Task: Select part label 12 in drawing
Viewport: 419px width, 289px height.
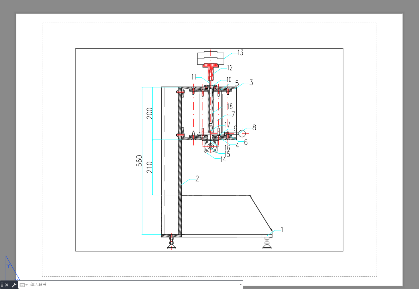Action: (230, 68)
